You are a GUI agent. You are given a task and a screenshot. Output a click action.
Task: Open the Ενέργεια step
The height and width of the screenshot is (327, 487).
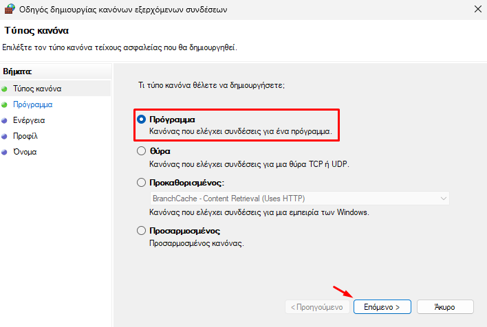(29, 120)
